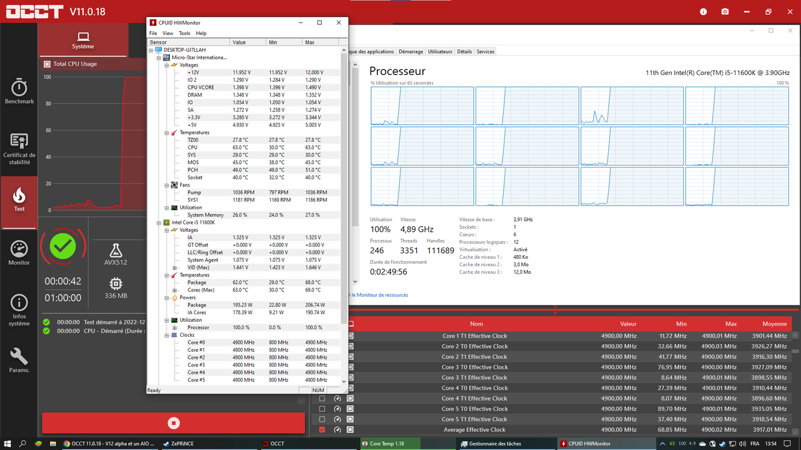Click graph icon for Core 4 T1 row
Screen dimensions: 801x450
coord(350,398)
